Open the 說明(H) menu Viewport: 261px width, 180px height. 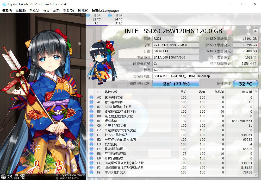[83, 11]
